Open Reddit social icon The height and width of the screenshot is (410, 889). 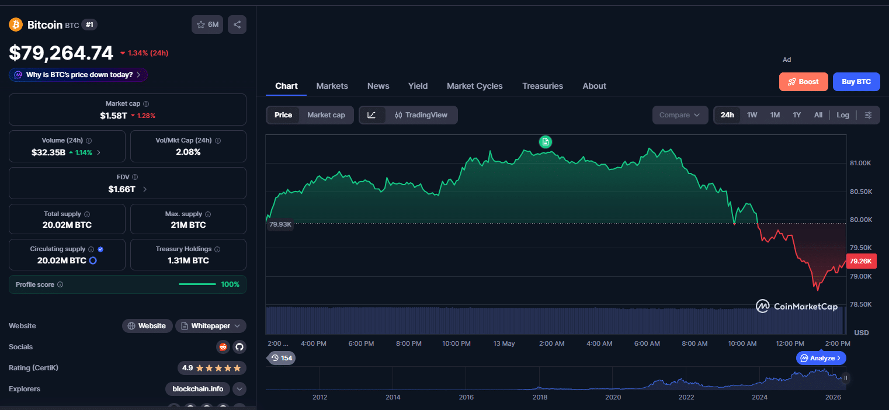(223, 347)
